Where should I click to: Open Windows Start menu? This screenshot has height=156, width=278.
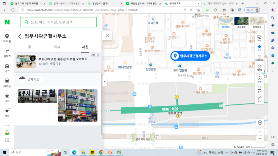pyautogui.click(x=4, y=152)
